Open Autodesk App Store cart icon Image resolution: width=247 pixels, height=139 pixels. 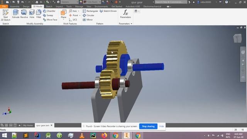(220, 2)
